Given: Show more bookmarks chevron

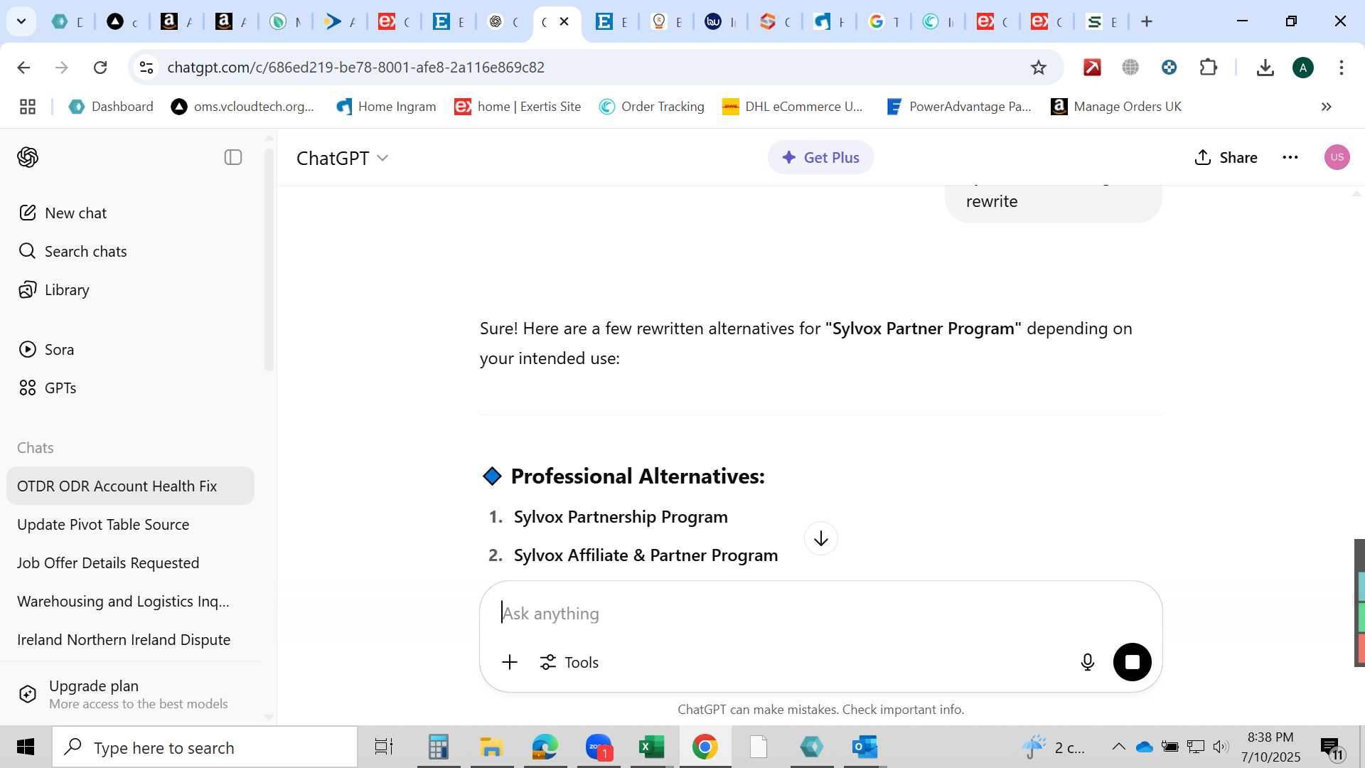Looking at the screenshot, I should coord(1326,107).
